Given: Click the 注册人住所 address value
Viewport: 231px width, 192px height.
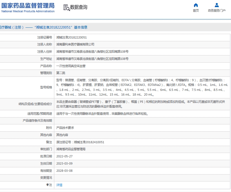Looking at the screenshot, I should point(92,52).
